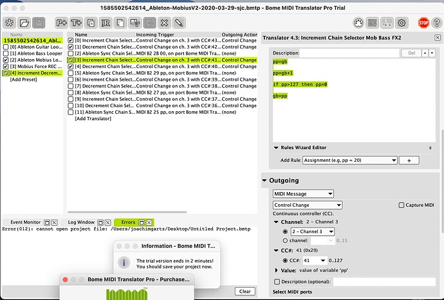The width and height of the screenshot is (444, 300).
Task: Close the Log Window panel X icon
Action: coord(107,222)
